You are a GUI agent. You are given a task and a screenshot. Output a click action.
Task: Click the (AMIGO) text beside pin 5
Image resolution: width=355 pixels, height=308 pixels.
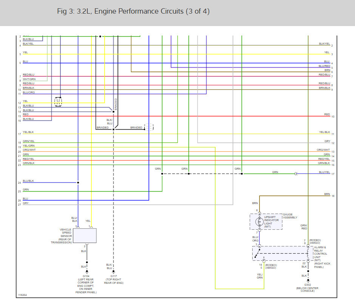pos(270,268)
